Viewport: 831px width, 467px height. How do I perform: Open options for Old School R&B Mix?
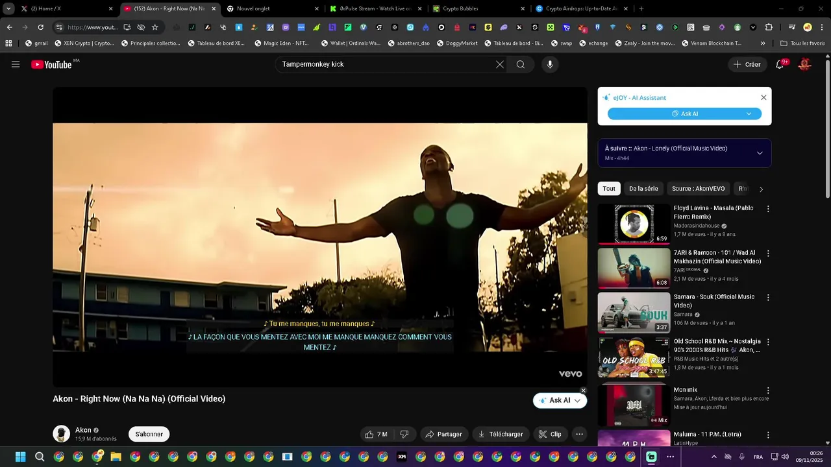[x=768, y=341]
